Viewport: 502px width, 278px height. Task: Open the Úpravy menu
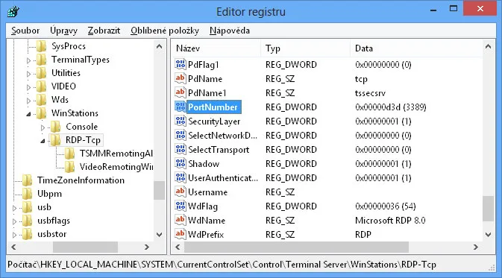point(63,31)
